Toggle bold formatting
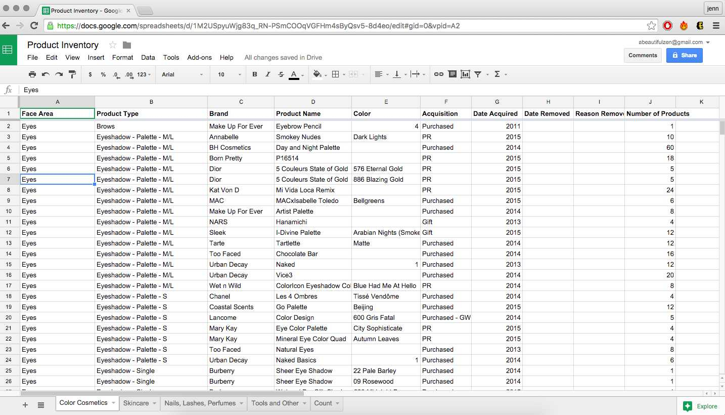Image resolution: width=725 pixels, height=415 pixels. click(x=254, y=74)
